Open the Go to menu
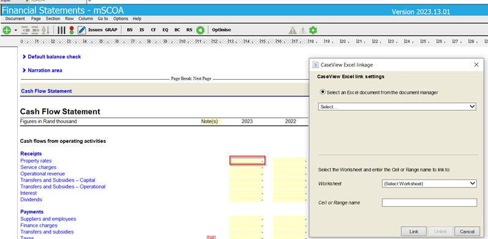488x239 pixels. pos(103,19)
